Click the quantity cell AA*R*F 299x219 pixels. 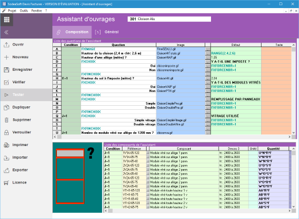[x=273, y=190]
